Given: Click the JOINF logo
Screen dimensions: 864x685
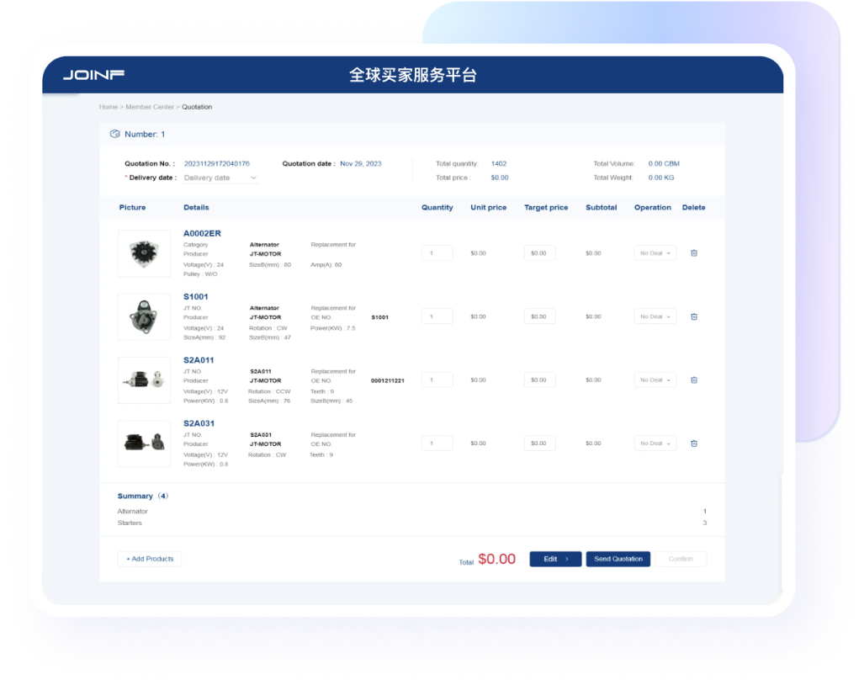Looking at the screenshot, I should 93,75.
